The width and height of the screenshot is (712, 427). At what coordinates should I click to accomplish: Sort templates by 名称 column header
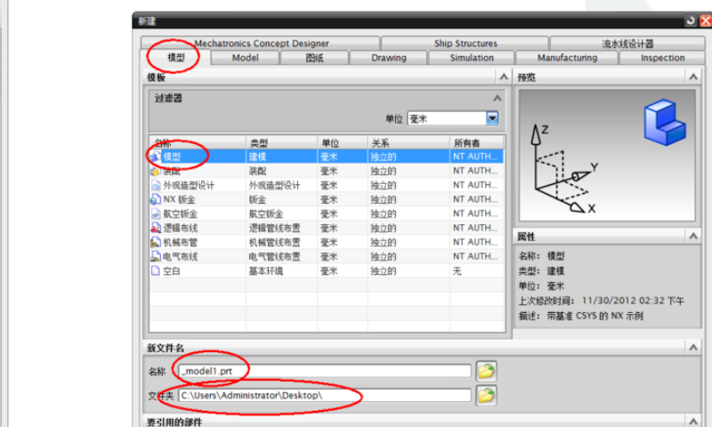(198, 143)
